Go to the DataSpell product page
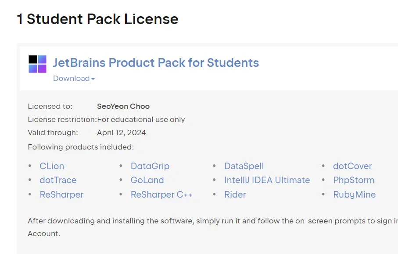Viewport: 398px width, 254px height. click(244, 166)
